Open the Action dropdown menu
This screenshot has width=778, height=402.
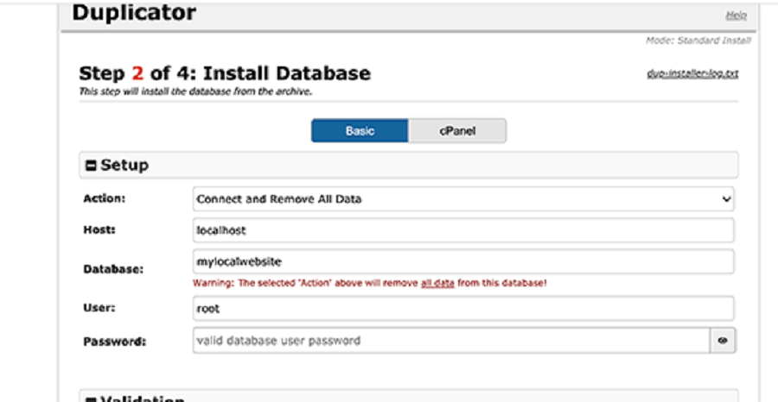tap(463, 199)
